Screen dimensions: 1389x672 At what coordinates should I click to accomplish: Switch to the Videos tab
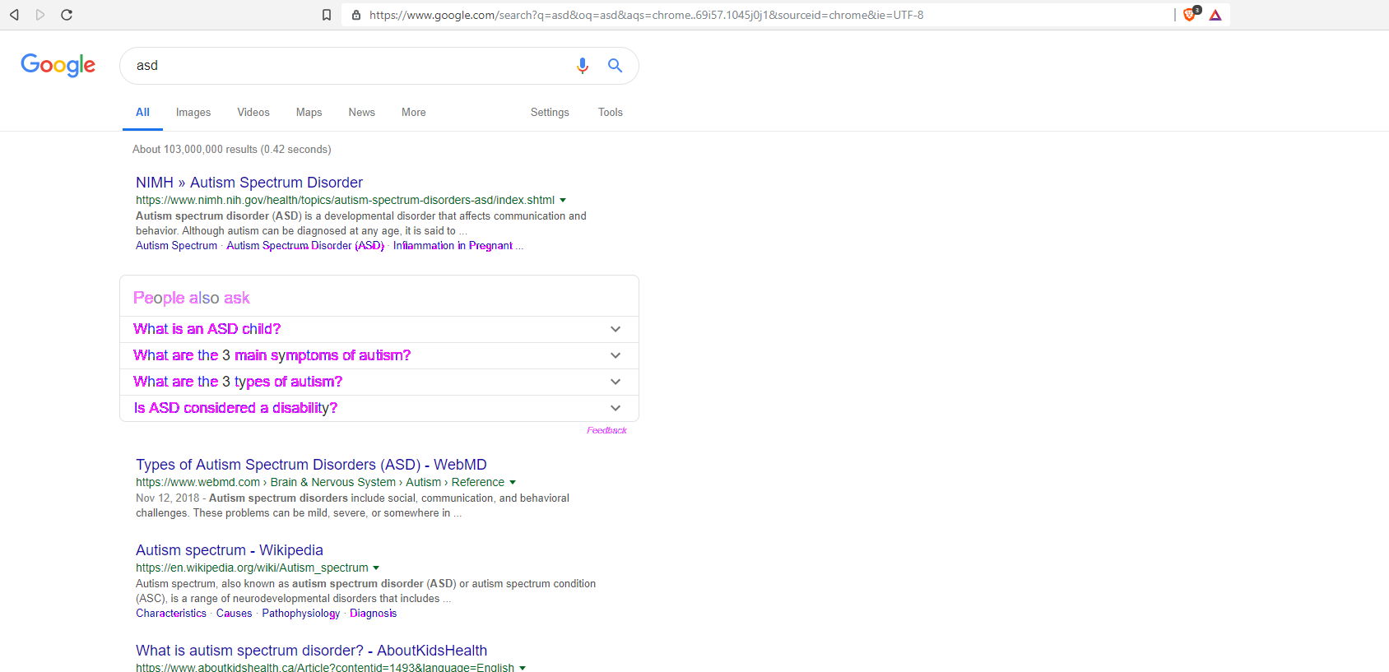click(253, 113)
